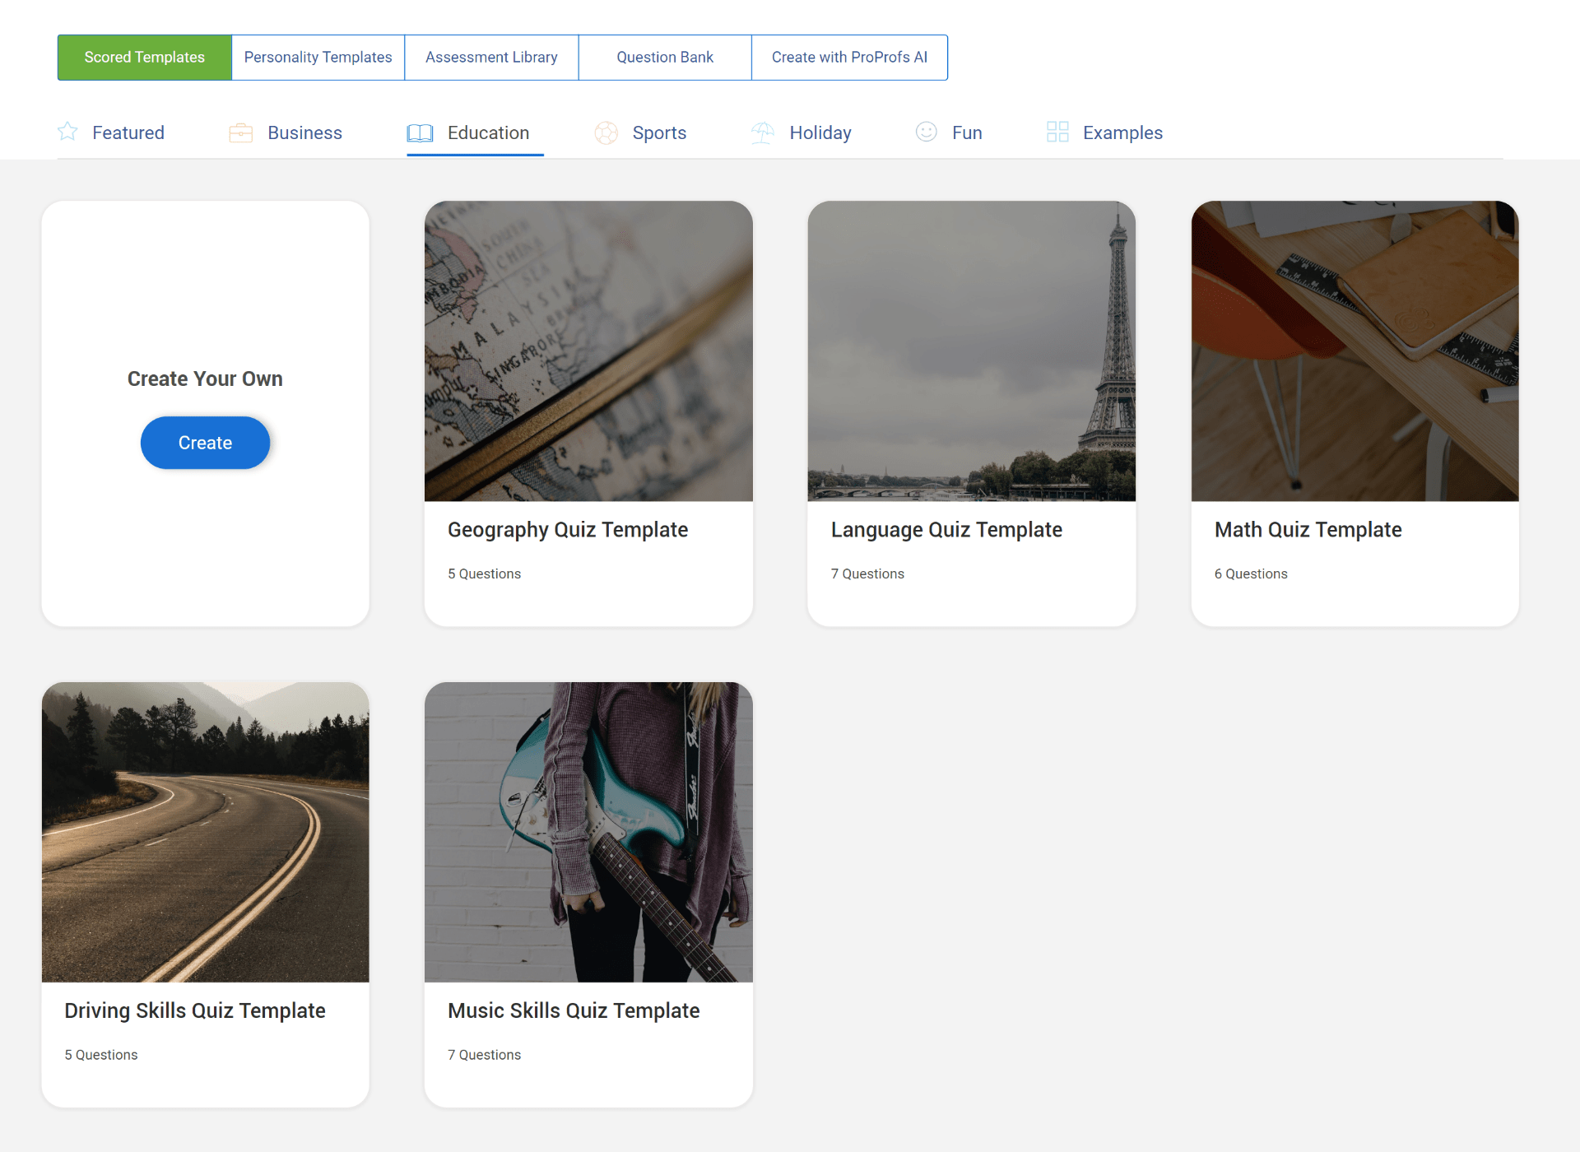Click the Education open book icon

pyautogui.click(x=420, y=132)
